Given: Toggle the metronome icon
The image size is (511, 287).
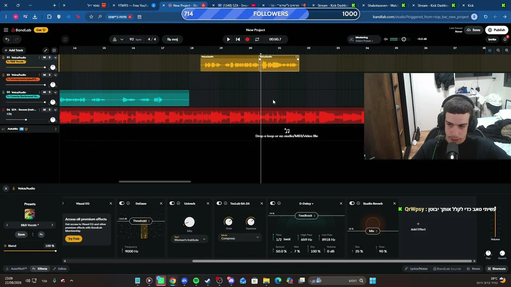Looking at the screenshot, I should [115, 39].
